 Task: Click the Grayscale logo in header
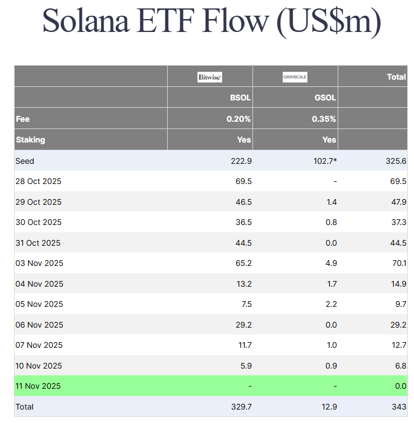point(295,77)
